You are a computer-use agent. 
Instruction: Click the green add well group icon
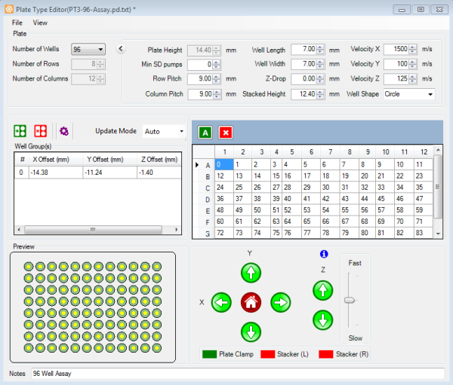pos(20,131)
